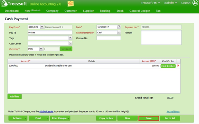Open the Pay From account dropdown

(42, 27)
